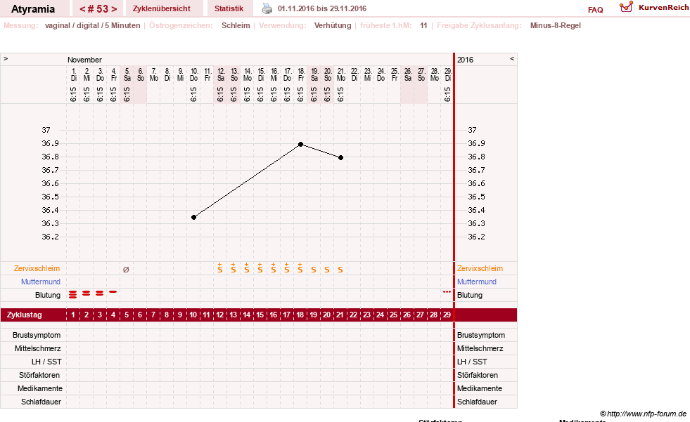Click the date range 01.11.2016 bis 29.11.2016

pos(321,8)
